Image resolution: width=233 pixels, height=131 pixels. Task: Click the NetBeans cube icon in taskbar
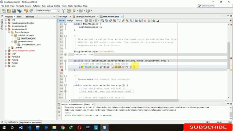click(x=104, y=128)
